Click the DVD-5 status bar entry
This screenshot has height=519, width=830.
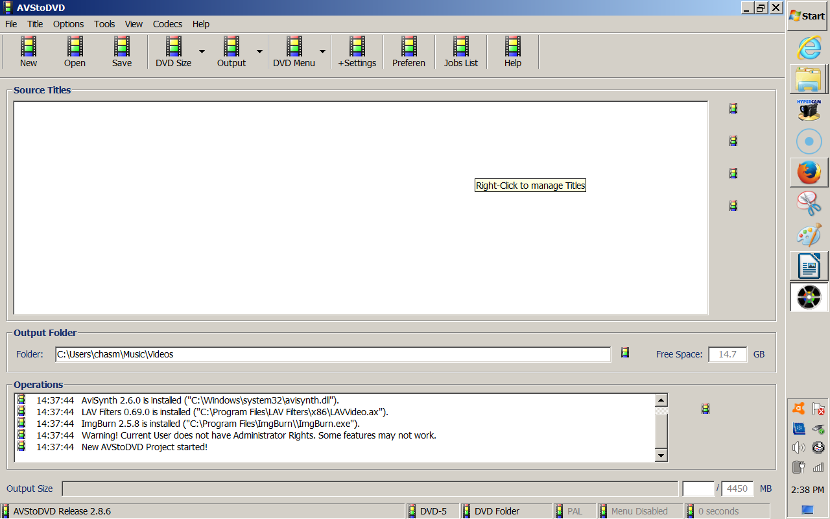[x=433, y=511]
